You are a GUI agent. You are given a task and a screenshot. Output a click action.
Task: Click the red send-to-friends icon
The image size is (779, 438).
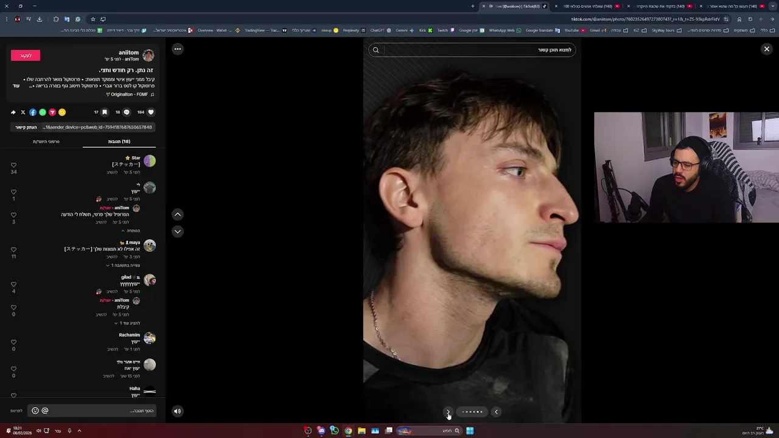click(52, 112)
